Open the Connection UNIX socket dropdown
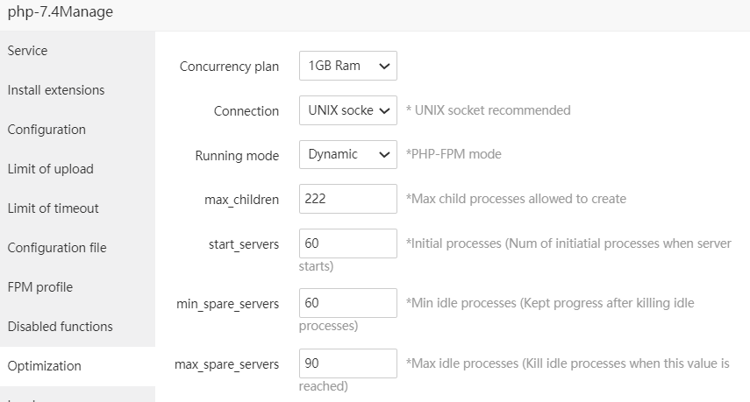The image size is (750, 402). (x=347, y=110)
